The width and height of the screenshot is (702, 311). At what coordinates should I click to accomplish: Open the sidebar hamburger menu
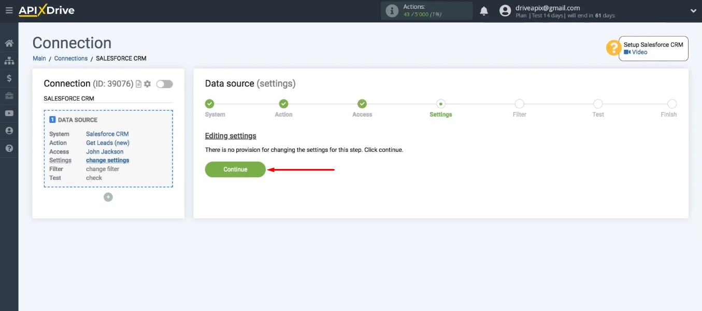coord(9,9)
